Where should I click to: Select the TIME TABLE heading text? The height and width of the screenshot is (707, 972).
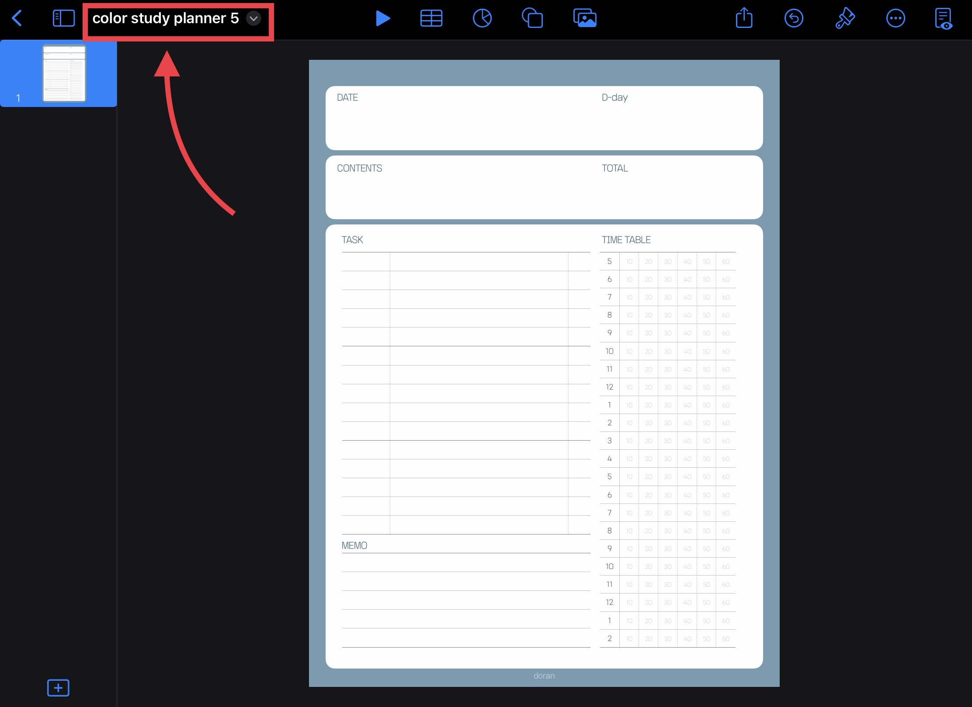click(x=626, y=240)
